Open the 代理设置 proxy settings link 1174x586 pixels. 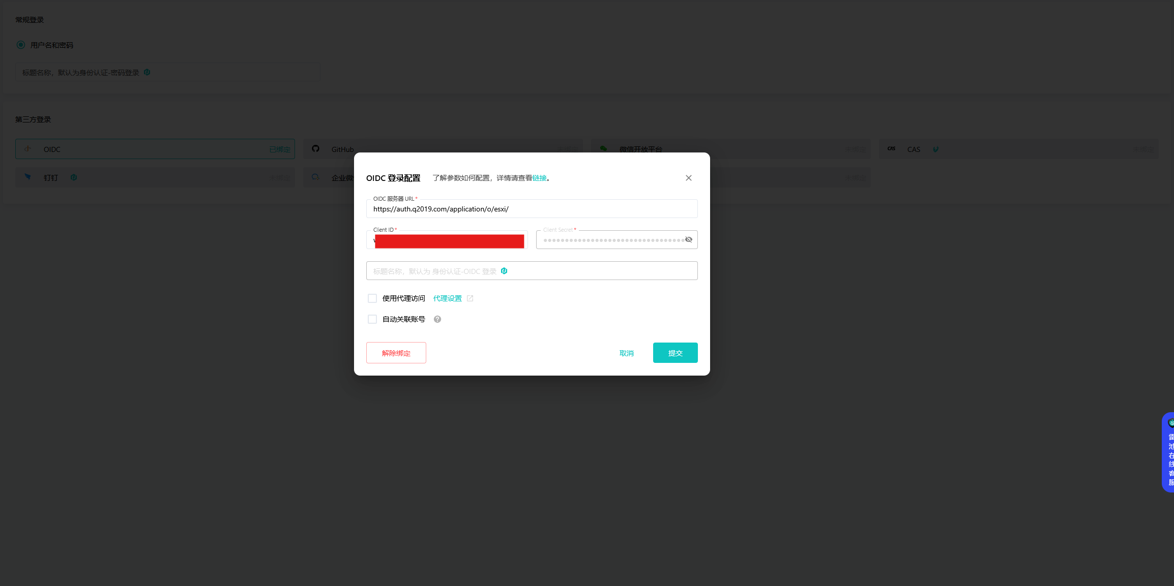tap(448, 298)
